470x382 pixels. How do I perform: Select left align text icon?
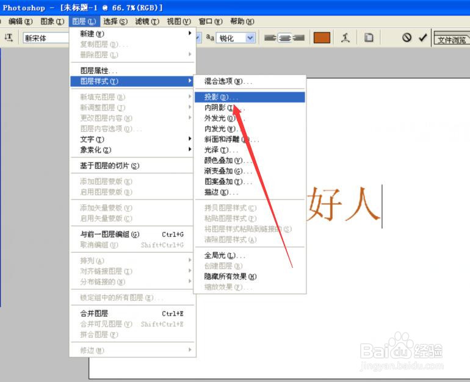click(270, 38)
